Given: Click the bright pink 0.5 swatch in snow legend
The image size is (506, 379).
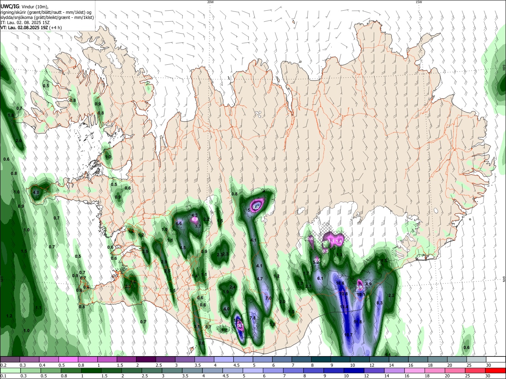Looking at the screenshot, I should (68, 359).
